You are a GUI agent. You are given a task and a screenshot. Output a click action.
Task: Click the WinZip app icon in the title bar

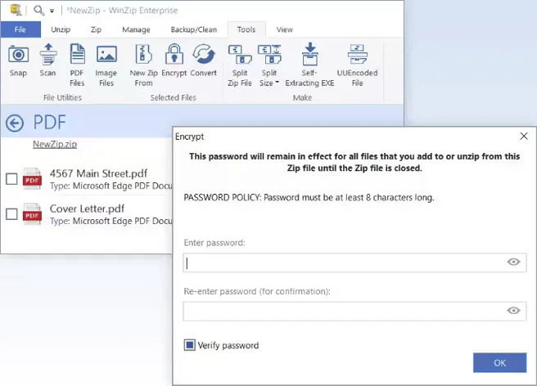[16, 10]
